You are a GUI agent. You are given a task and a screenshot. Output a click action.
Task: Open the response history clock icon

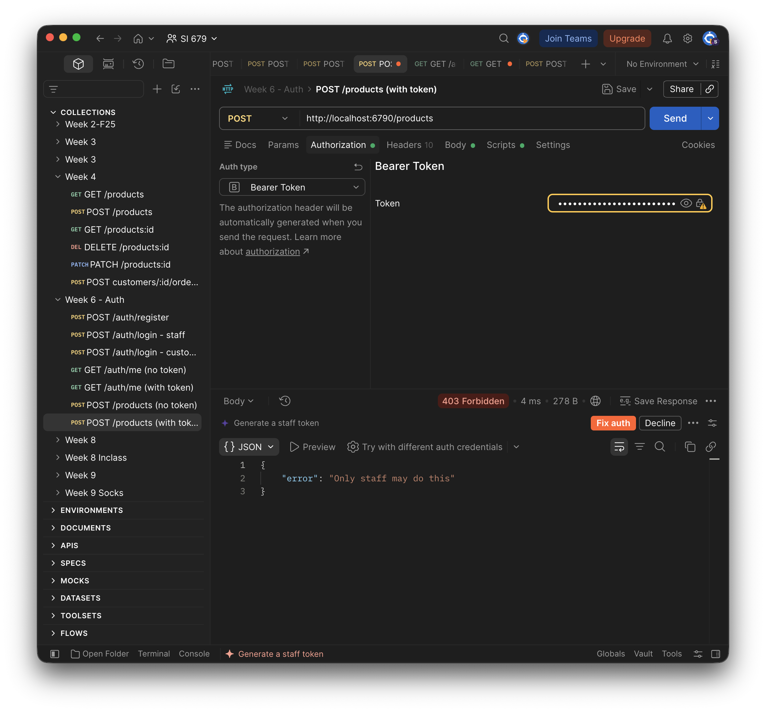click(x=285, y=401)
